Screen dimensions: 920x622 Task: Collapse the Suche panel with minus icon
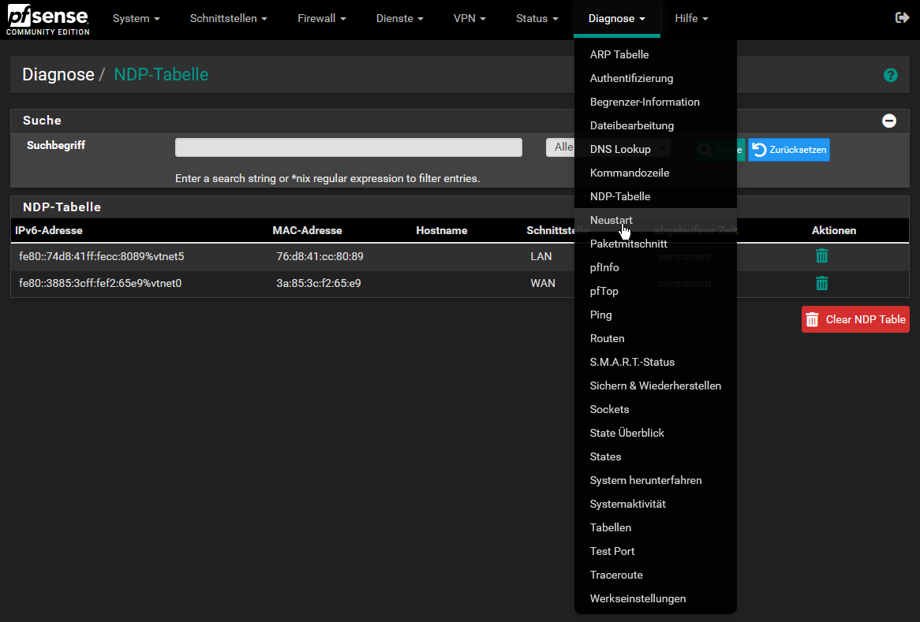[x=889, y=121]
